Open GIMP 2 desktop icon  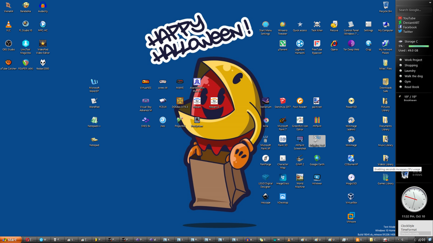pyautogui.click(x=300, y=160)
